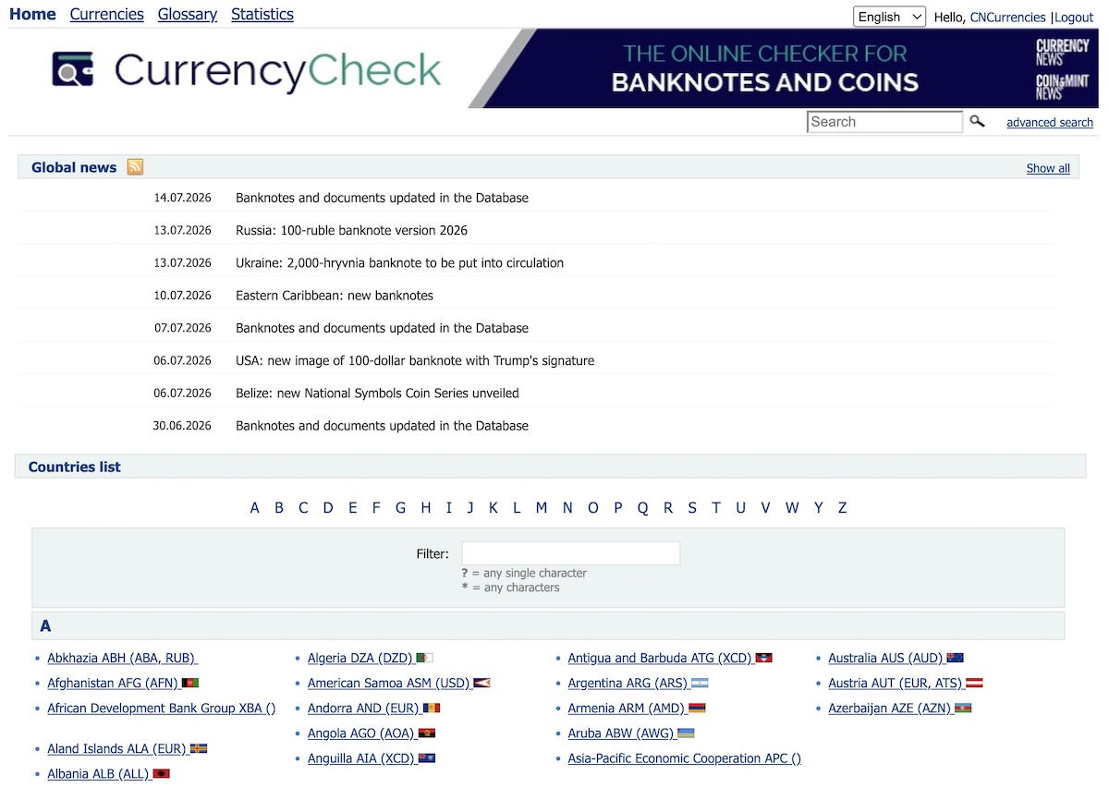Open the Currencies menu
Image resolution: width=1109 pixels, height=812 pixels.
point(107,14)
